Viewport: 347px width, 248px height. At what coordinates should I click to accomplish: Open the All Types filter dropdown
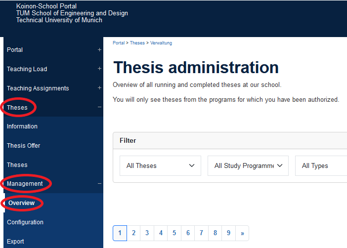(x=321, y=166)
